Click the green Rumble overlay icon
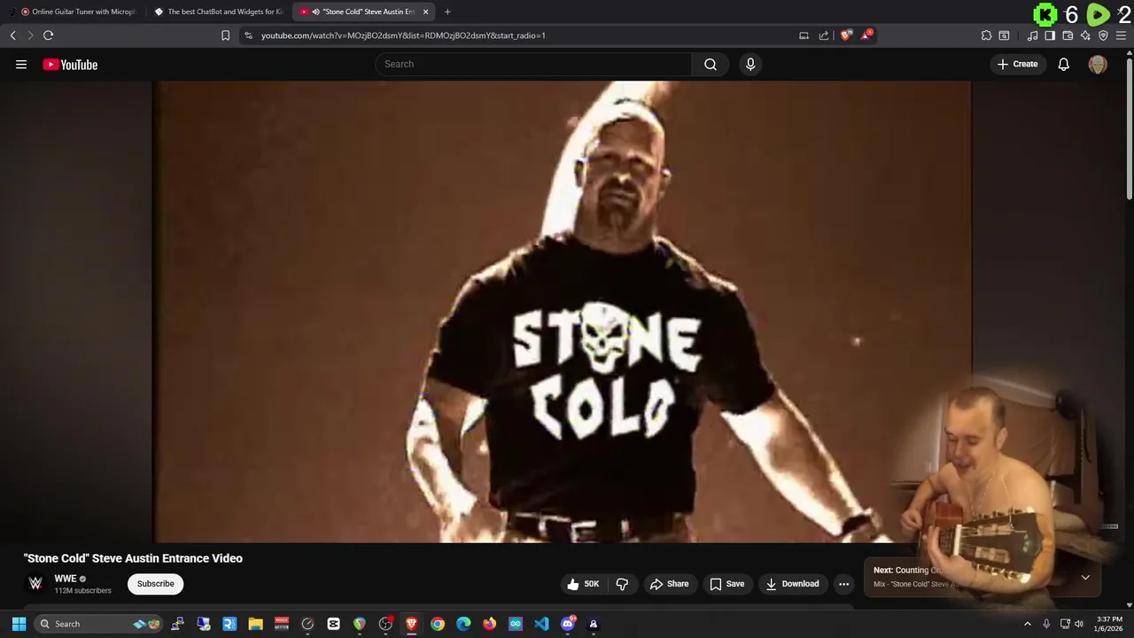 coord(1098,14)
